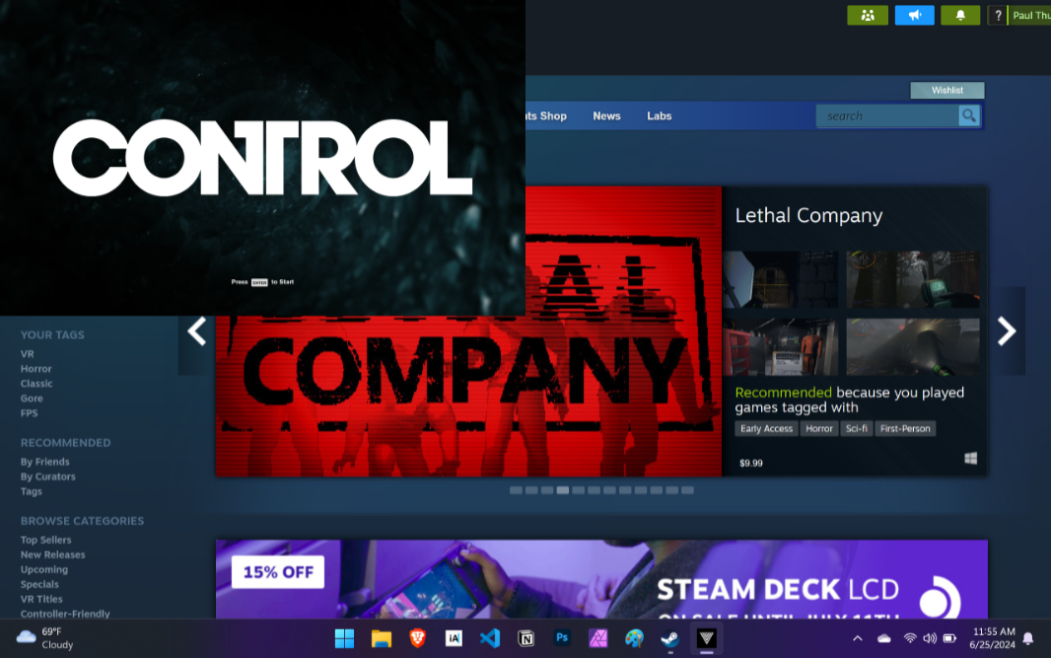Select the last carousel page dot
1051x658 pixels.
click(x=687, y=490)
